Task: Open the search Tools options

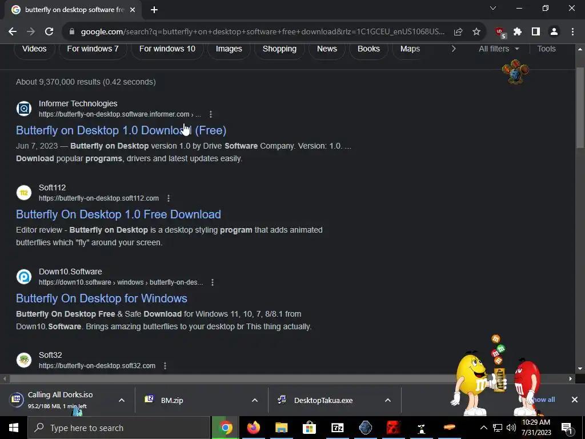Action: [546, 49]
